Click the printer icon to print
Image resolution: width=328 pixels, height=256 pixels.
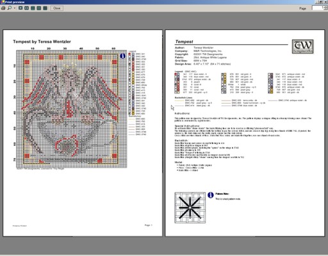click(x=3, y=8)
